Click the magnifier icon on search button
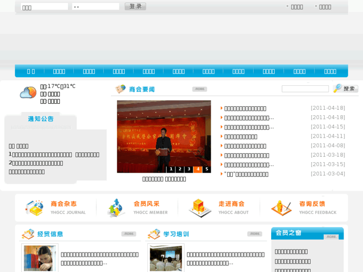This screenshot has width=363, height=272. (x=338, y=88)
